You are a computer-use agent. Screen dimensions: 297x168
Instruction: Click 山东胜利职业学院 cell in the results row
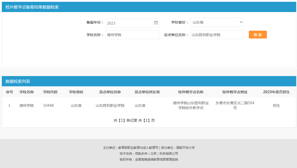[110, 106]
